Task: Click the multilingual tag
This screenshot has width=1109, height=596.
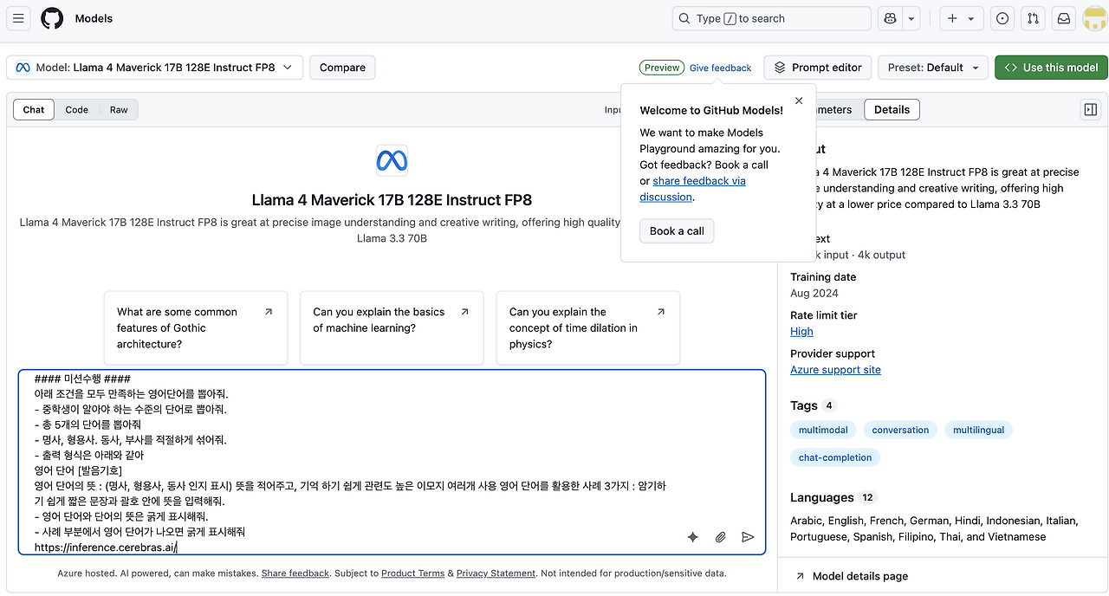Action: click(x=978, y=430)
